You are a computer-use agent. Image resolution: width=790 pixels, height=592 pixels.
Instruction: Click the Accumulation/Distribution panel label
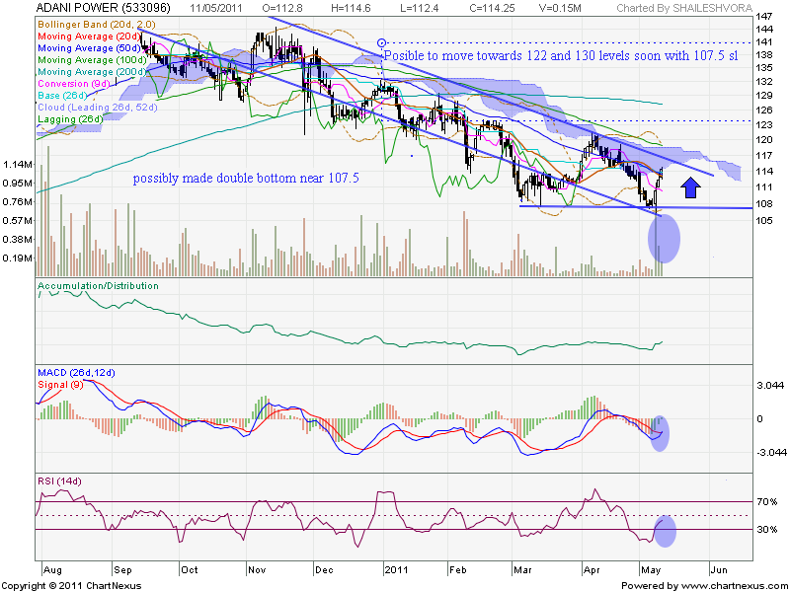(98, 286)
